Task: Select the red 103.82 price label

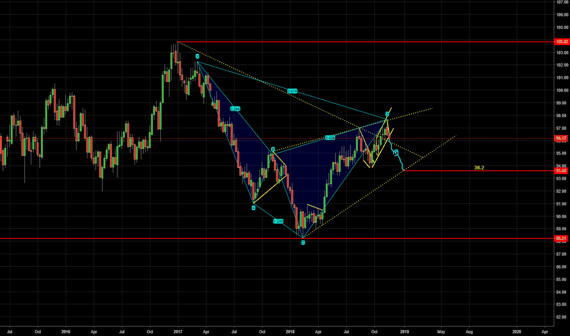Action: tap(561, 42)
